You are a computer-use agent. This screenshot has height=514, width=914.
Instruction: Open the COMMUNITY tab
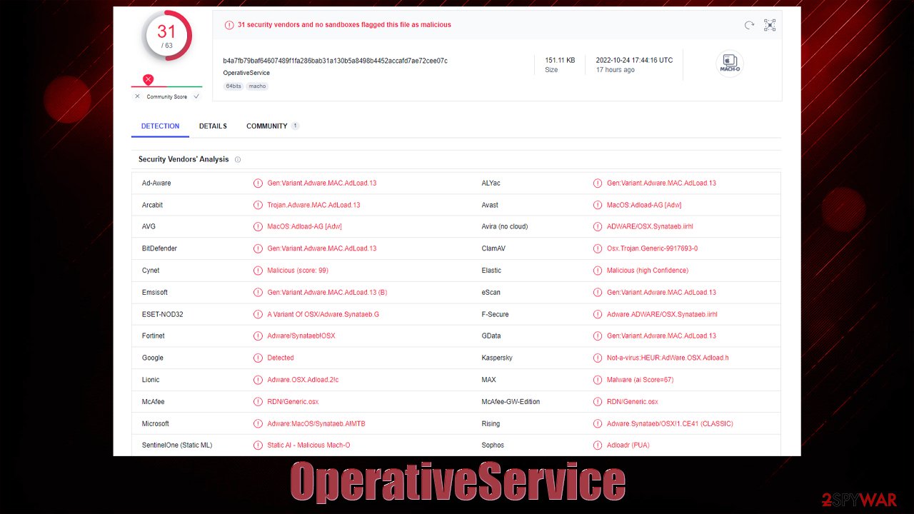pos(268,126)
